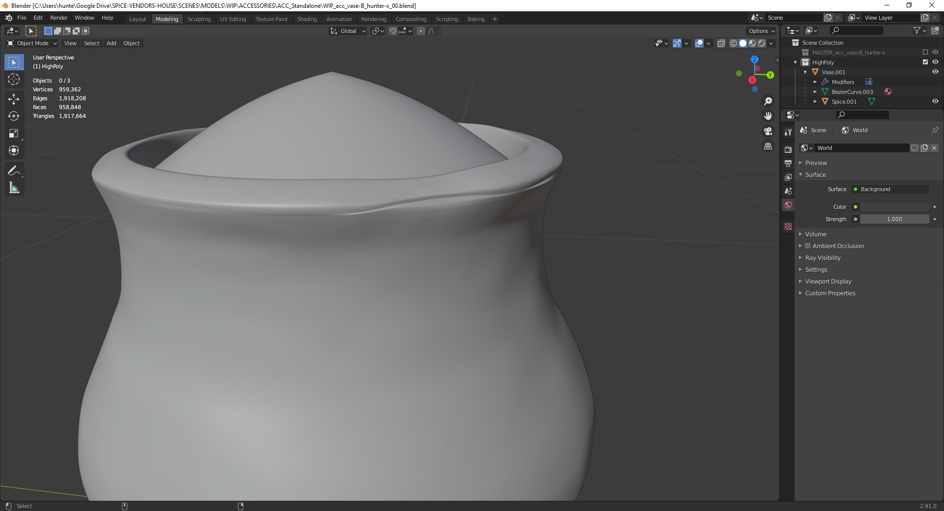
Task: Toggle proportional editing
Action: coord(421,31)
